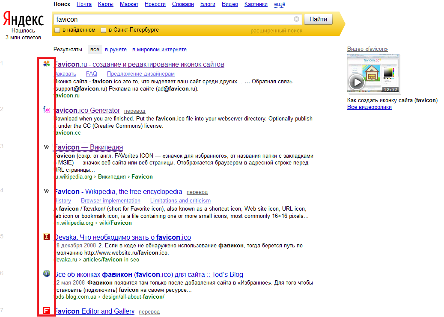This screenshot has width=444, height=317.
Task: Switch to the Маркет tab
Action: point(129,4)
